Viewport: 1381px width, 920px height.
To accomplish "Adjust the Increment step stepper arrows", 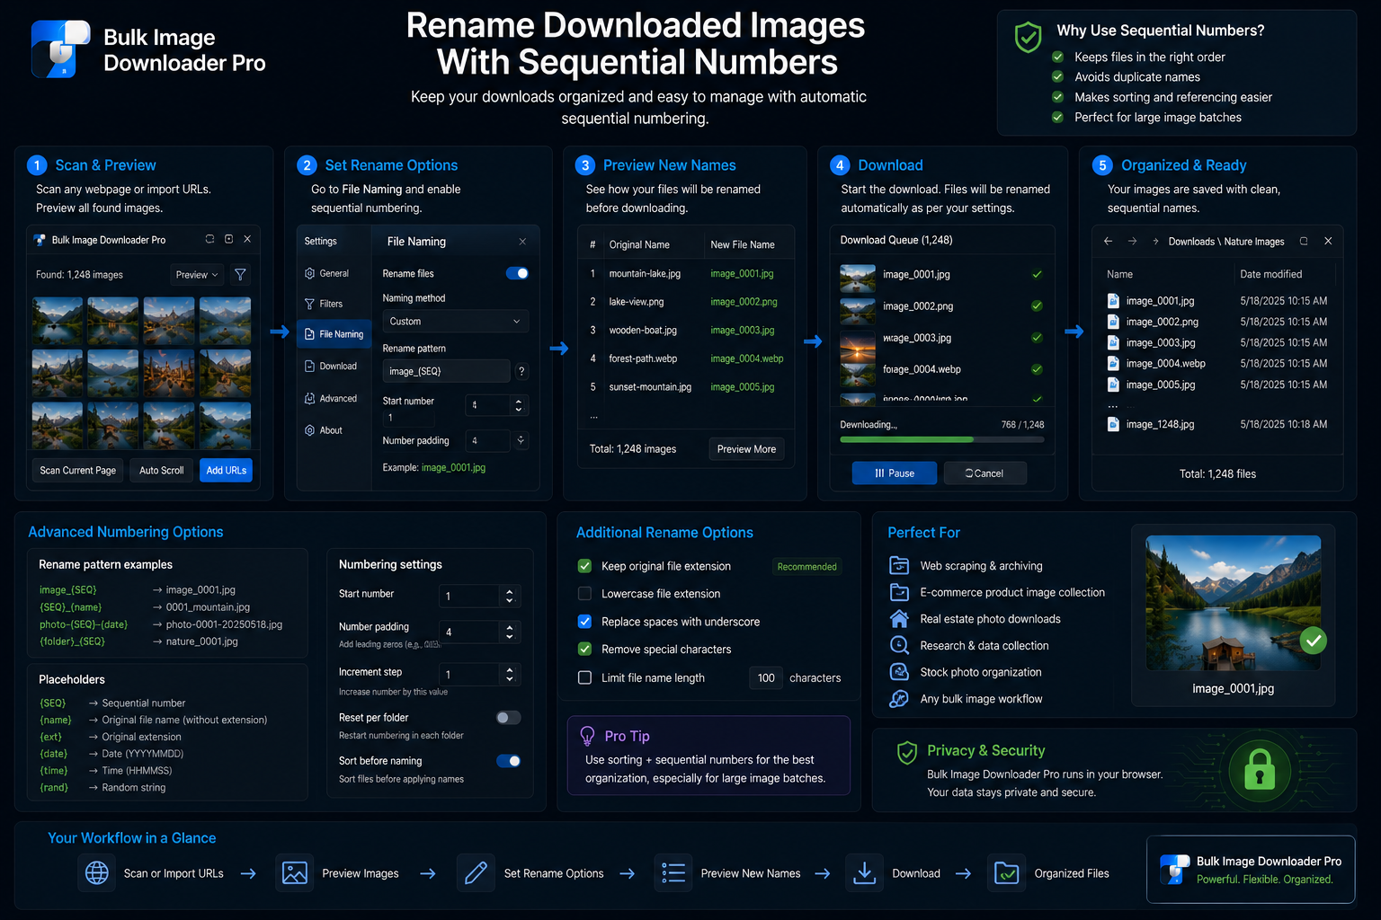I will pyautogui.click(x=510, y=674).
